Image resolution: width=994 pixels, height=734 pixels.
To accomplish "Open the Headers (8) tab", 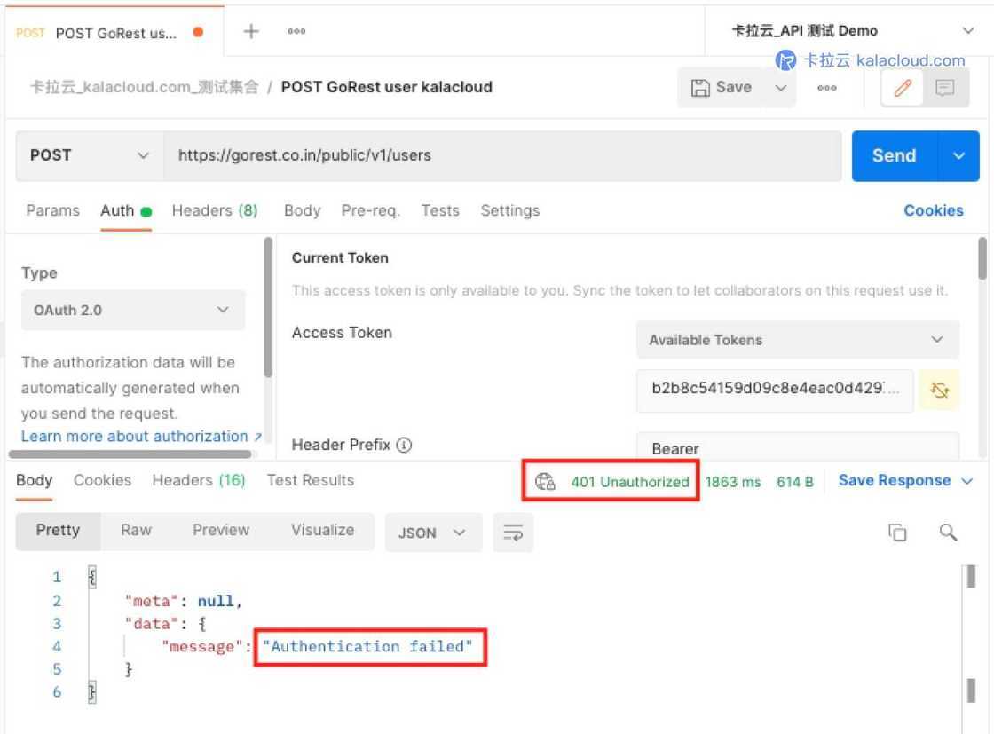I will point(215,210).
